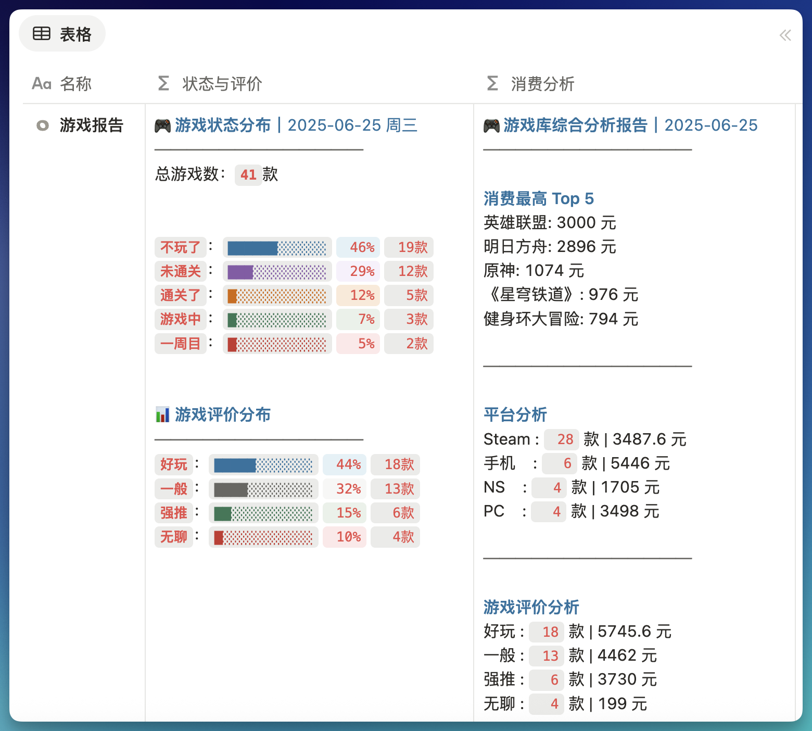Click the green 游戏中 progress bar
The image size is (812, 731).
277,320
